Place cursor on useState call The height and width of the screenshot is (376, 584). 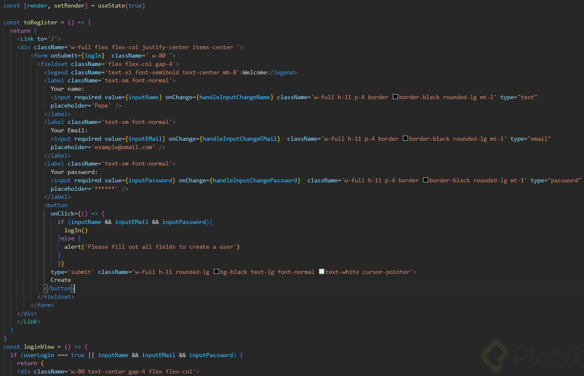(111, 6)
